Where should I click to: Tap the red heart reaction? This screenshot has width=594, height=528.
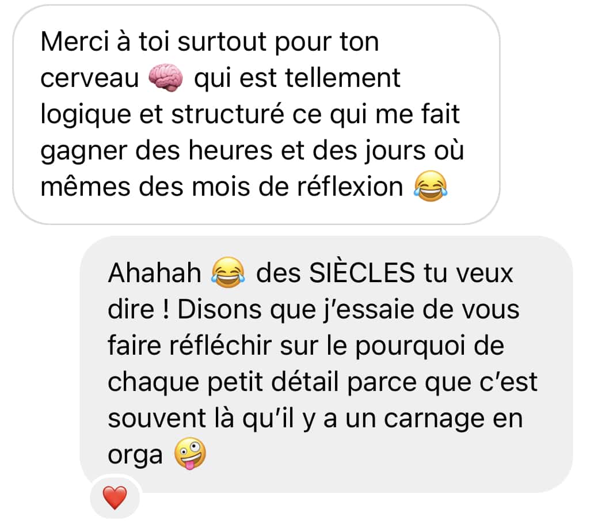[115, 497]
